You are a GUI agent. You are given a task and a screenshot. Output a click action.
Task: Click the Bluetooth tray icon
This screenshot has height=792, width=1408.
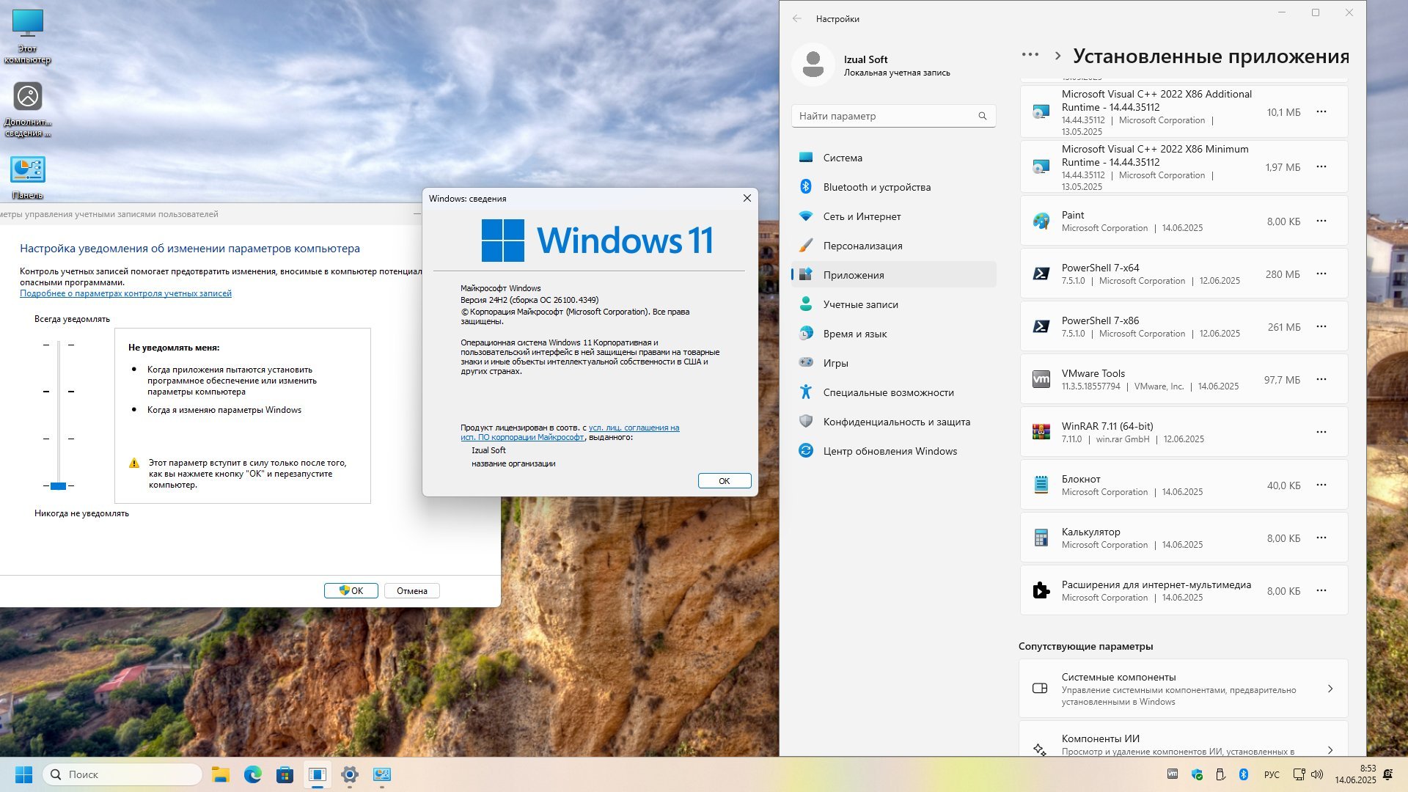1244,774
